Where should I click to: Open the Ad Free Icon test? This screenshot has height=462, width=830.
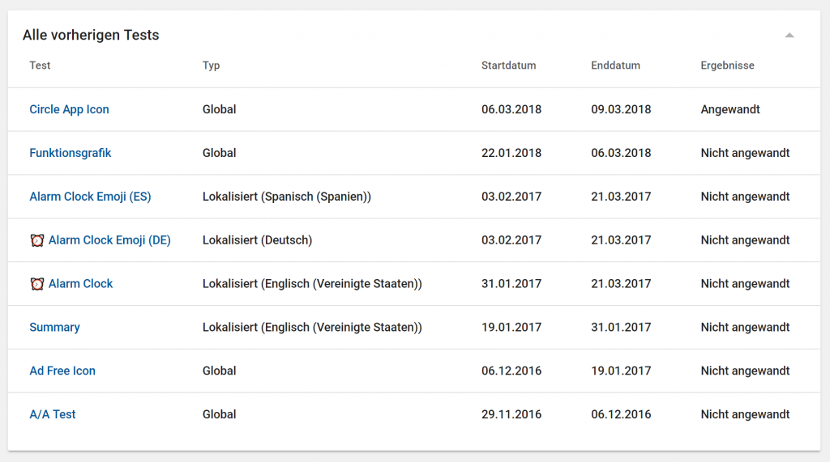click(x=62, y=371)
